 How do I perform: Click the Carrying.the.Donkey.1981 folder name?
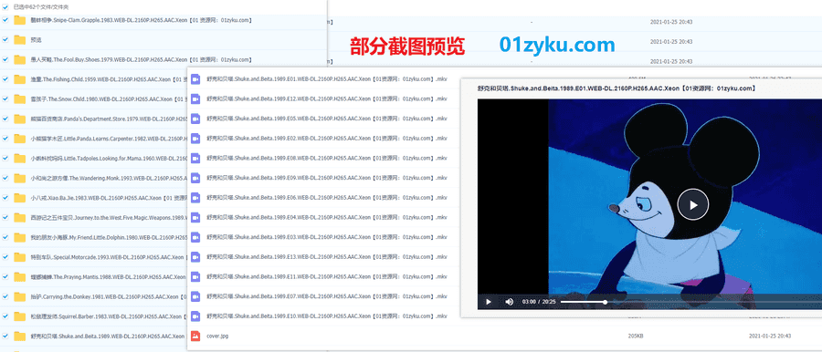(108, 296)
